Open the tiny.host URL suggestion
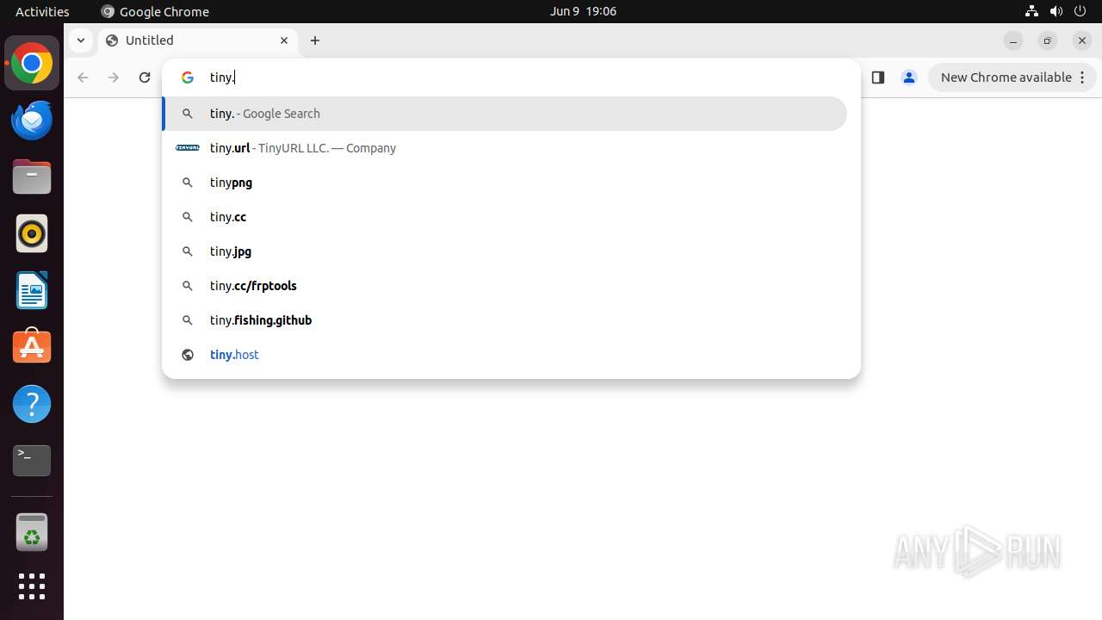1102x620 pixels. point(505,355)
